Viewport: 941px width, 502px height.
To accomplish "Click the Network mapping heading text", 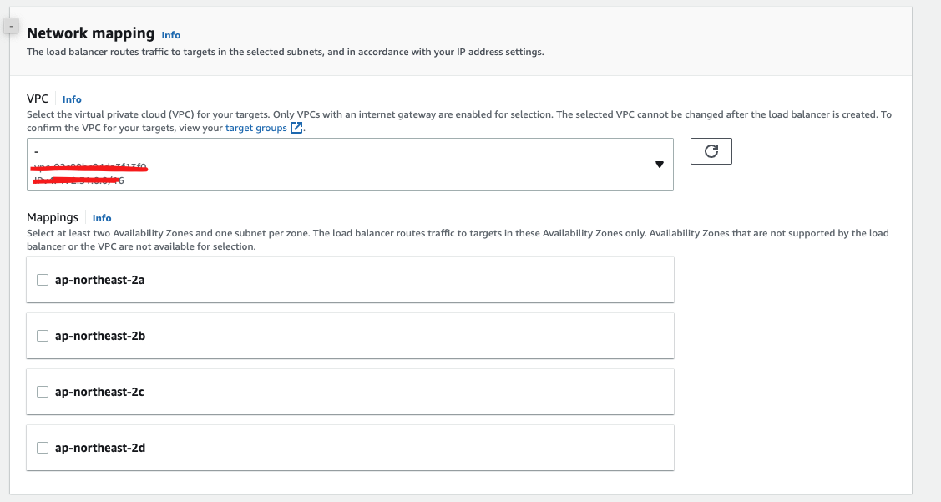I will (x=90, y=33).
